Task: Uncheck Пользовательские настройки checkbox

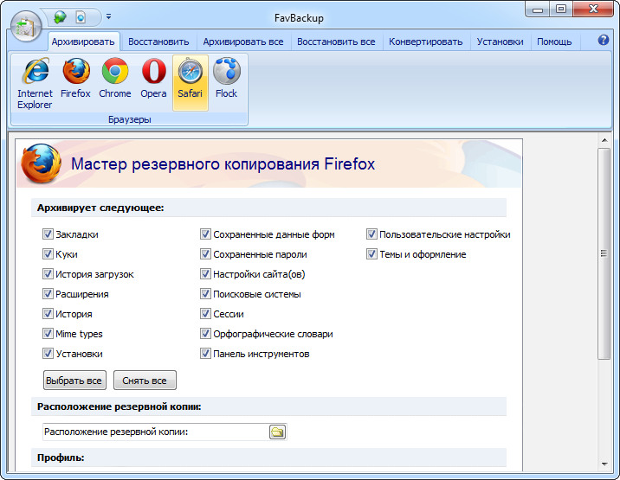Action: pos(371,234)
